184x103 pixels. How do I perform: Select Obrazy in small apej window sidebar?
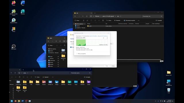pyautogui.click(x=51, y=62)
